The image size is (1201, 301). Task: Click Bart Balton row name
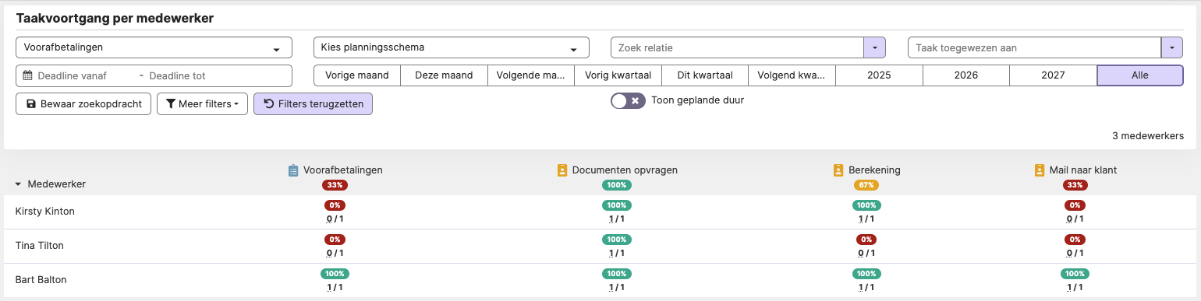pos(41,280)
